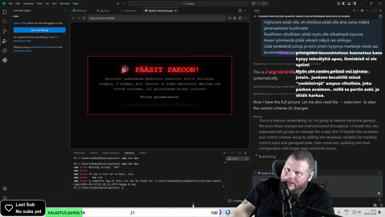Navigate back using title bar arrow
Viewport: 385px width, 217px height.
coord(118,3)
